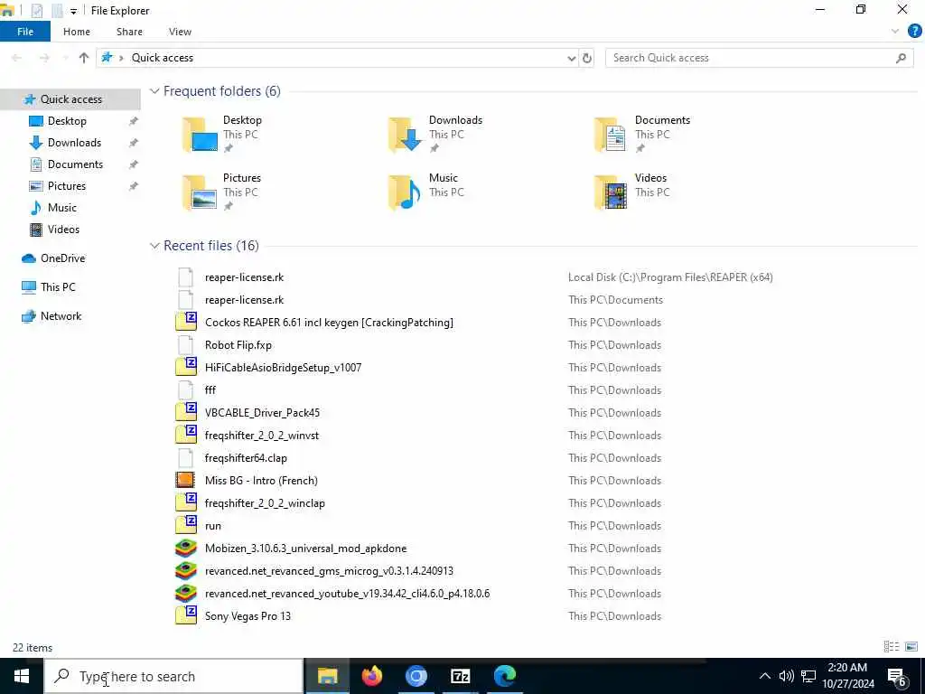Click the breadcrumb arrow before Quick access
The height and width of the screenshot is (694, 925).
[121, 58]
